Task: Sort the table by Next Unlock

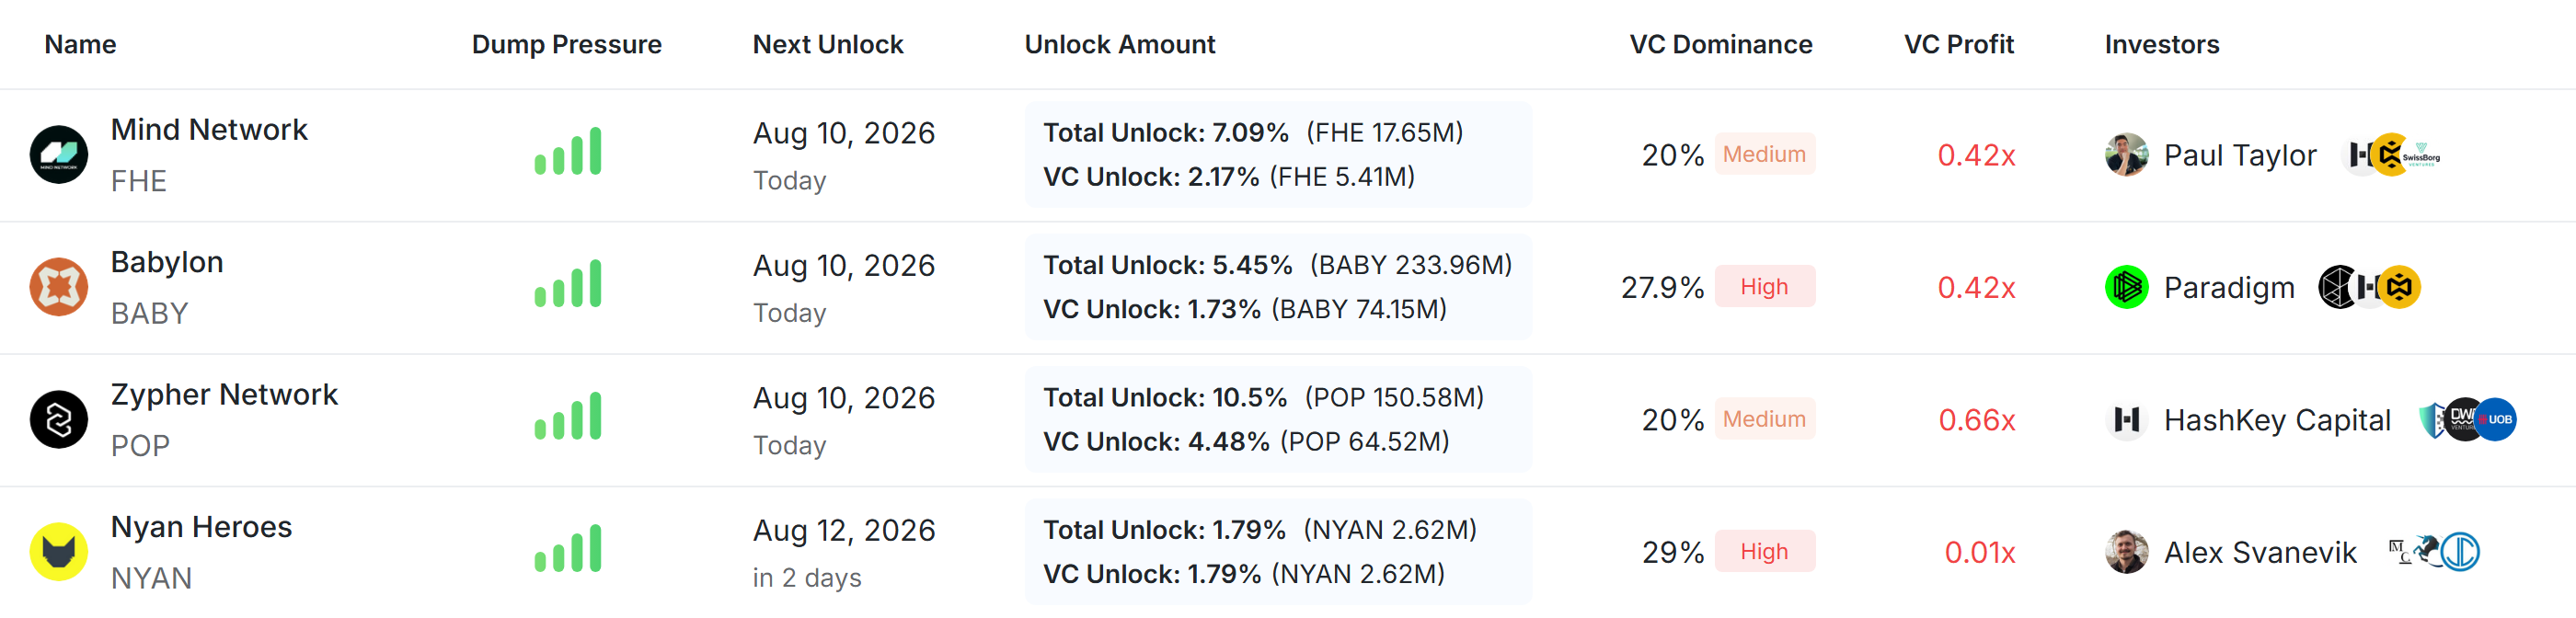Action: [828, 44]
